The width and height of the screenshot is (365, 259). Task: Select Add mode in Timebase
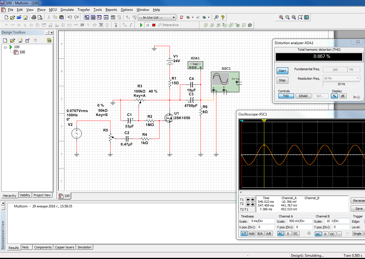(x=252, y=234)
